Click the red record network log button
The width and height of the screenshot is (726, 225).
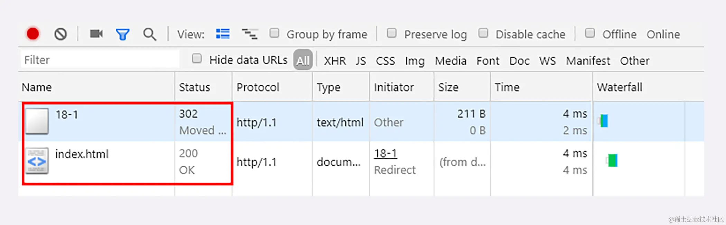tap(33, 34)
